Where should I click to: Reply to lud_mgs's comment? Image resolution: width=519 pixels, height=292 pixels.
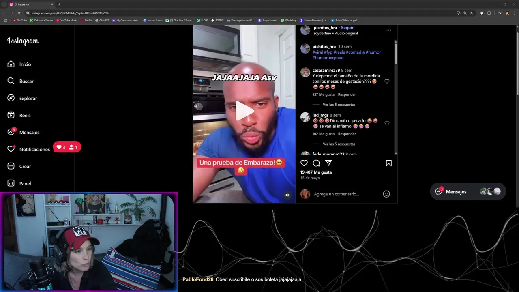tap(347, 134)
